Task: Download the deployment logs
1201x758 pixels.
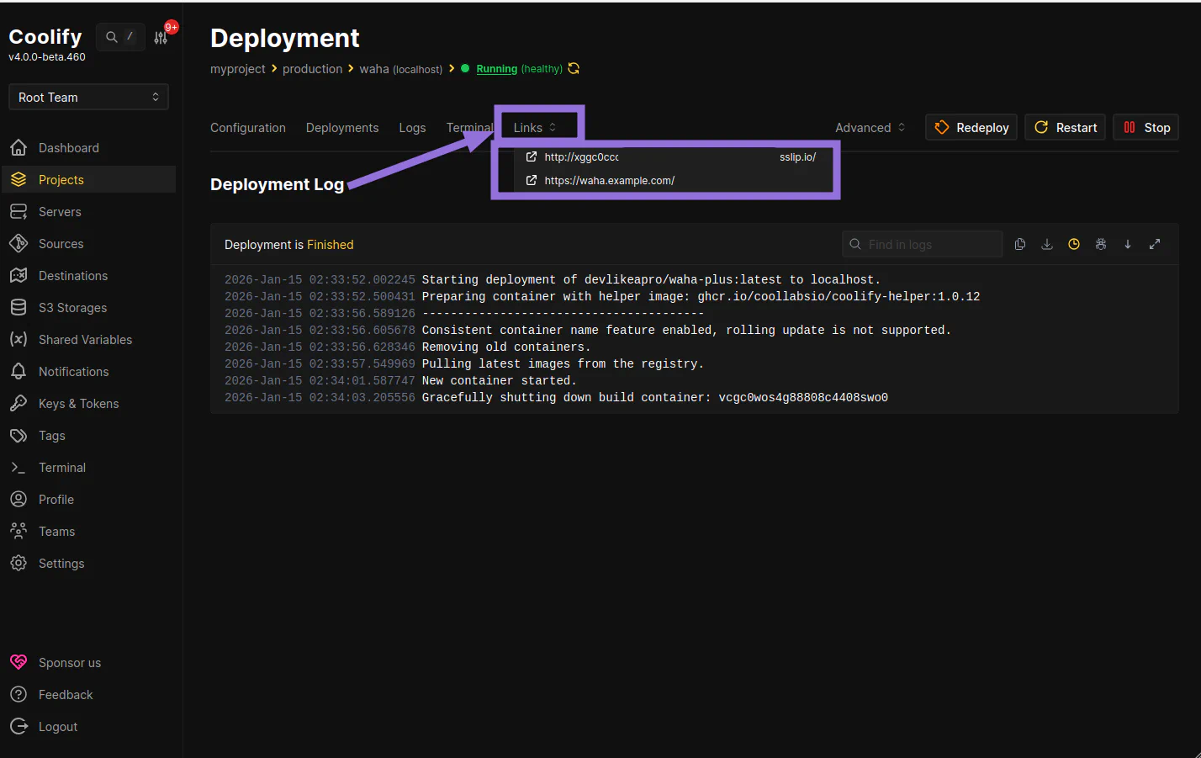Action: click(1047, 244)
